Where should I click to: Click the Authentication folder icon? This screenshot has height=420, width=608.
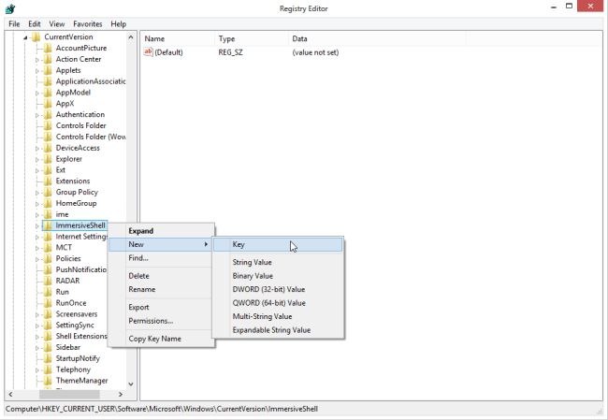point(48,115)
